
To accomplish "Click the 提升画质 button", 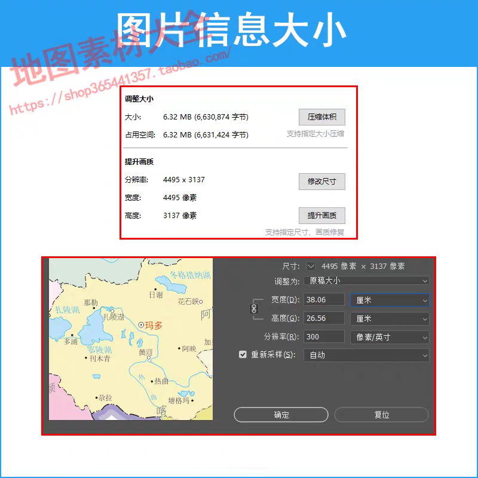I will (x=321, y=216).
